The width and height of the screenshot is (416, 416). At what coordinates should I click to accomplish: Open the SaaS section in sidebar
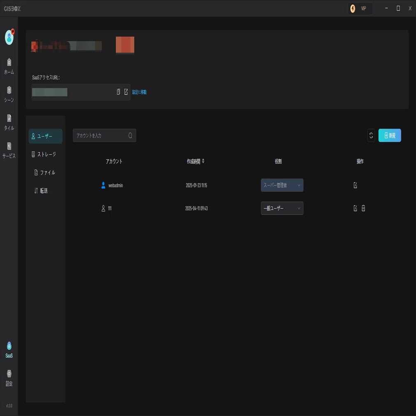[9, 350]
